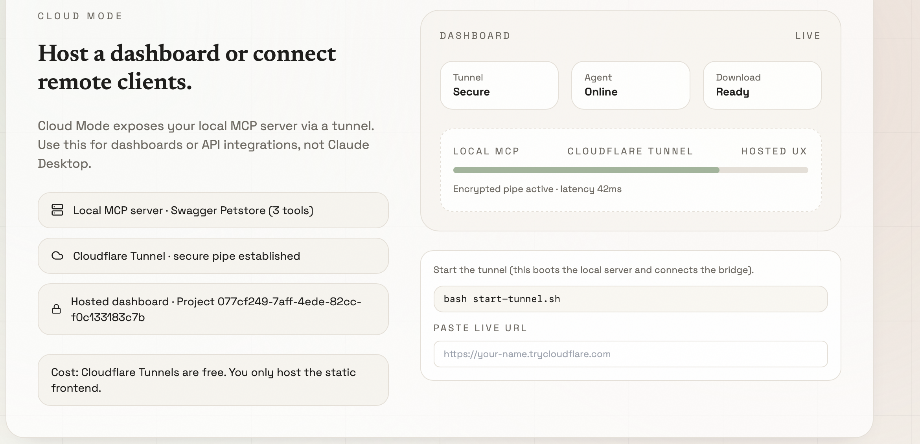Screen dimensions: 920x444
Task: Click the DASHBOARD panel heading
Action: (475, 36)
